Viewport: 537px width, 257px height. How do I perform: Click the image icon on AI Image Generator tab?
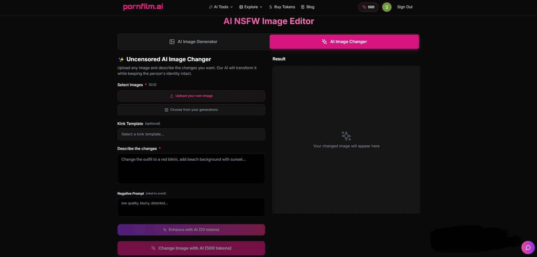pos(172,42)
